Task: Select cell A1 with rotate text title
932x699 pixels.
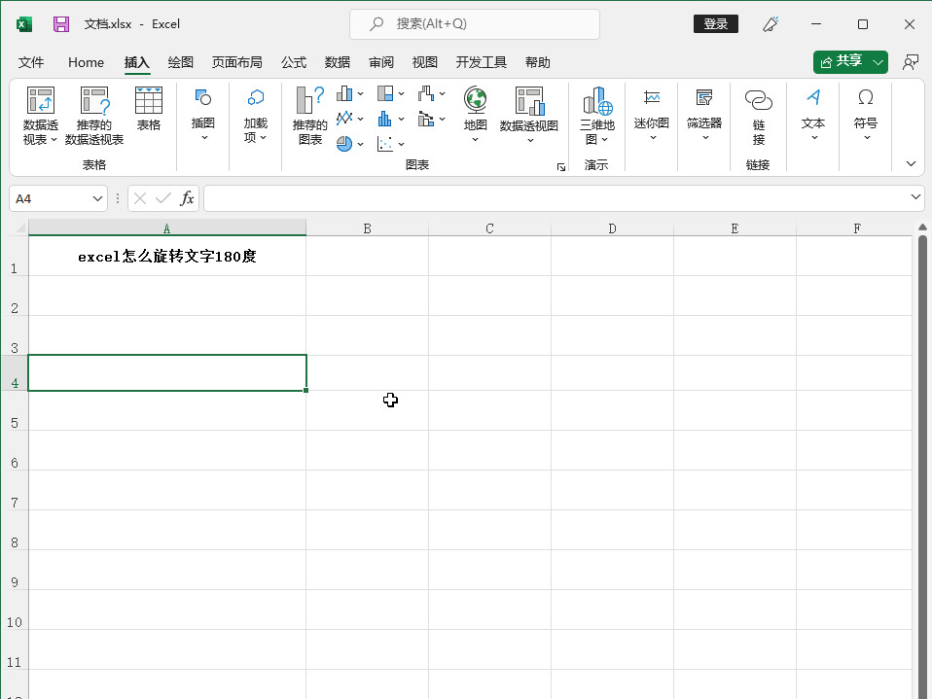Action: (x=167, y=256)
